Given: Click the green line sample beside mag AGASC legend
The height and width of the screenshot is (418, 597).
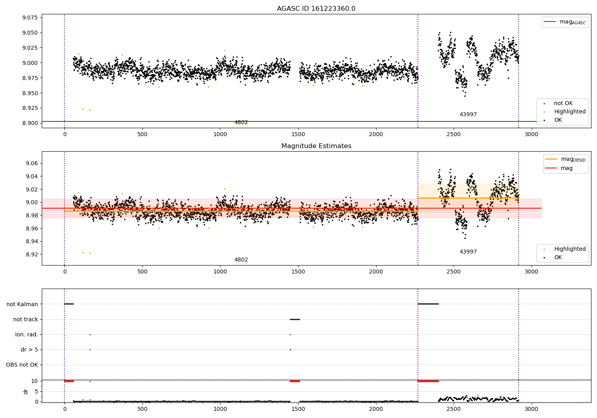Looking at the screenshot, I should pyautogui.click(x=550, y=22).
